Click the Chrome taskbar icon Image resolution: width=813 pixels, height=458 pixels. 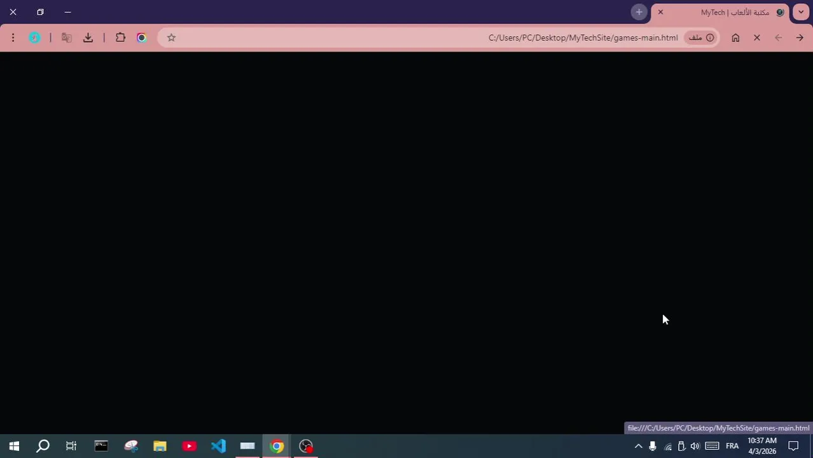277,446
